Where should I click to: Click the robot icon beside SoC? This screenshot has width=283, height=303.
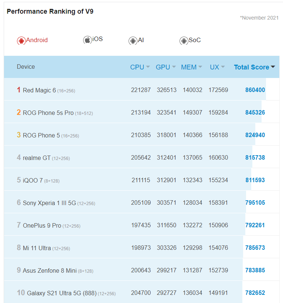pyautogui.click(x=184, y=41)
